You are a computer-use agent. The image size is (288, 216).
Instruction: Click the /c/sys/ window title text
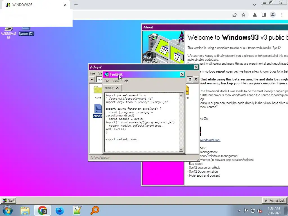(x=96, y=67)
